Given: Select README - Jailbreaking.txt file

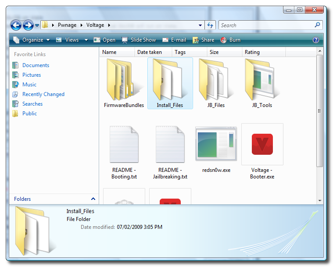Looking at the screenshot, I should click(x=170, y=145).
